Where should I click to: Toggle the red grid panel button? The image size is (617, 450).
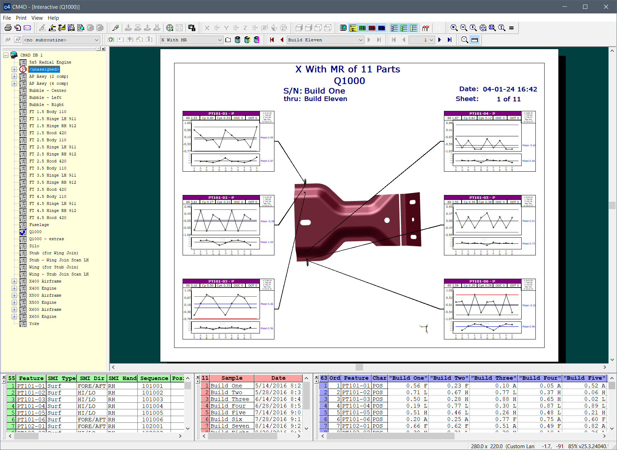click(372, 28)
